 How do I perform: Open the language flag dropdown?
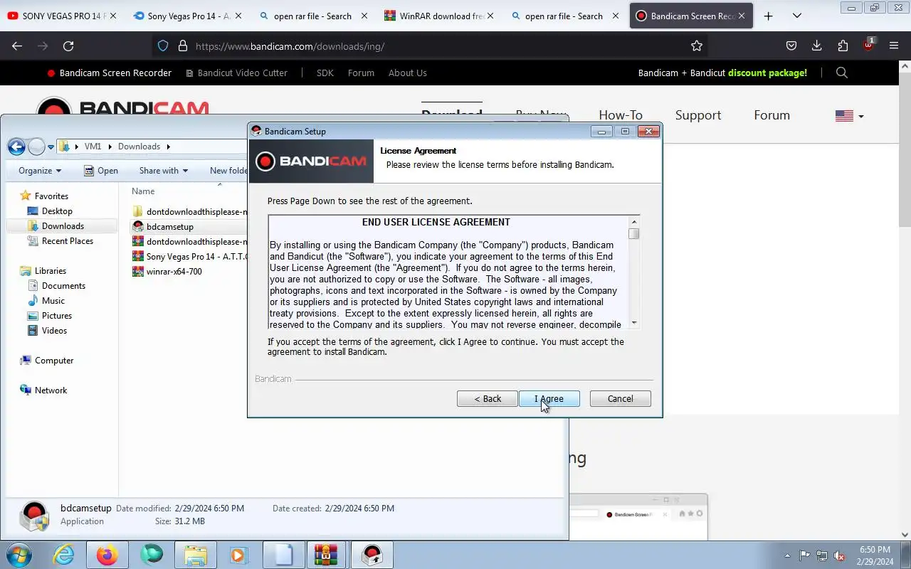tap(850, 116)
